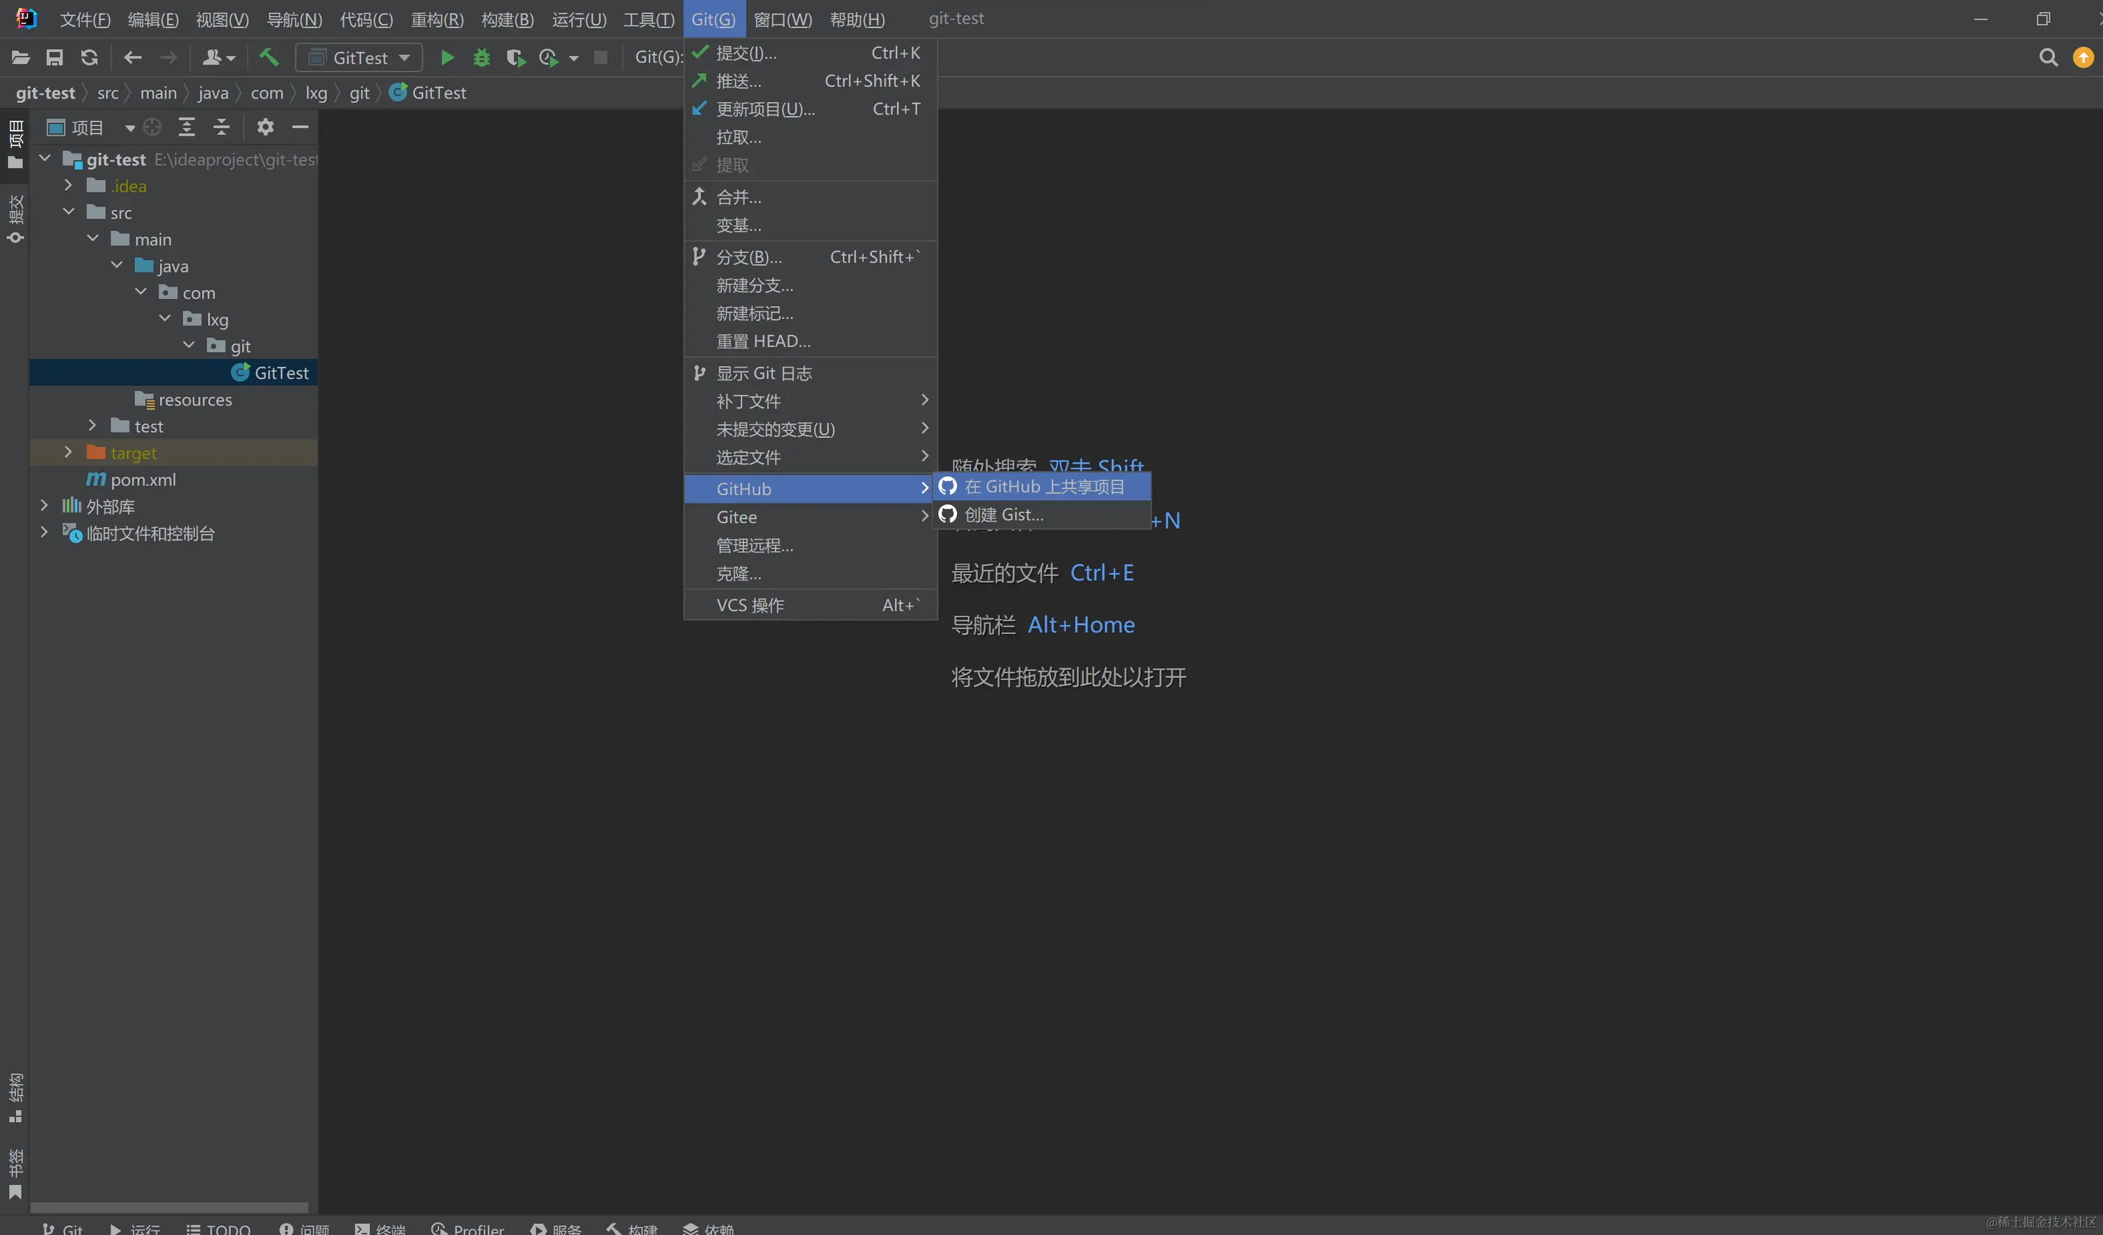Click the Collapse All icon in project panel
The height and width of the screenshot is (1235, 2103).
pyautogui.click(x=221, y=127)
